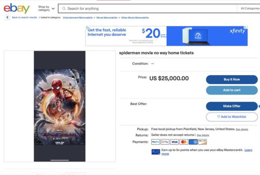Click the back arrow icon

(x=7, y=17)
